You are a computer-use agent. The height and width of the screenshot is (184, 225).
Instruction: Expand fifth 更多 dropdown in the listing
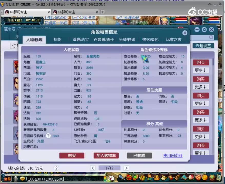pos(200,136)
